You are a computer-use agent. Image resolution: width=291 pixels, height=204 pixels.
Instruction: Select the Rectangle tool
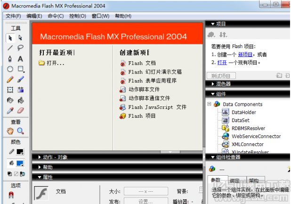(21, 69)
